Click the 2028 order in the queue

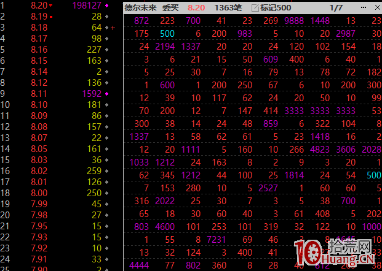click(x=372, y=150)
